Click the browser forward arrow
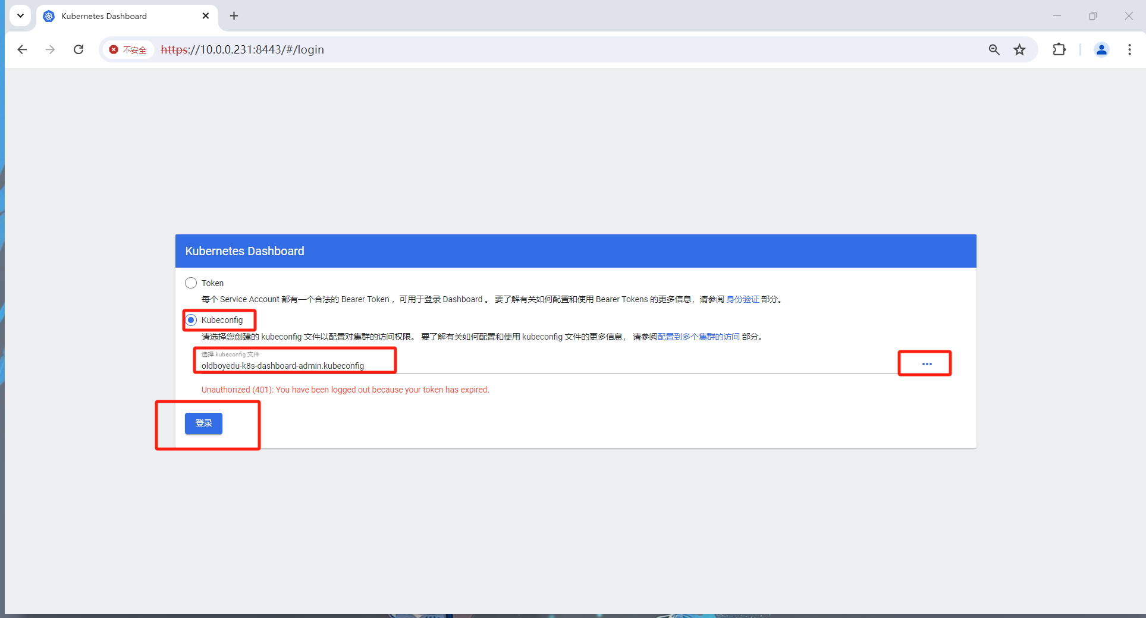This screenshot has height=618, width=1146. point(50,49)
